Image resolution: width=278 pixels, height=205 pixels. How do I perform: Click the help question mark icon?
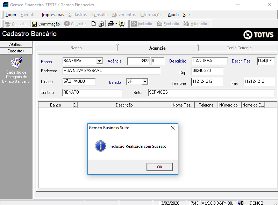(122, 24)
